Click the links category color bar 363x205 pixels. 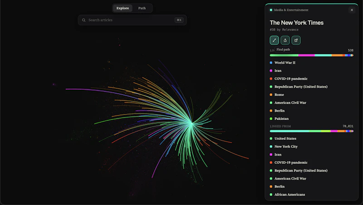(311, 55)
